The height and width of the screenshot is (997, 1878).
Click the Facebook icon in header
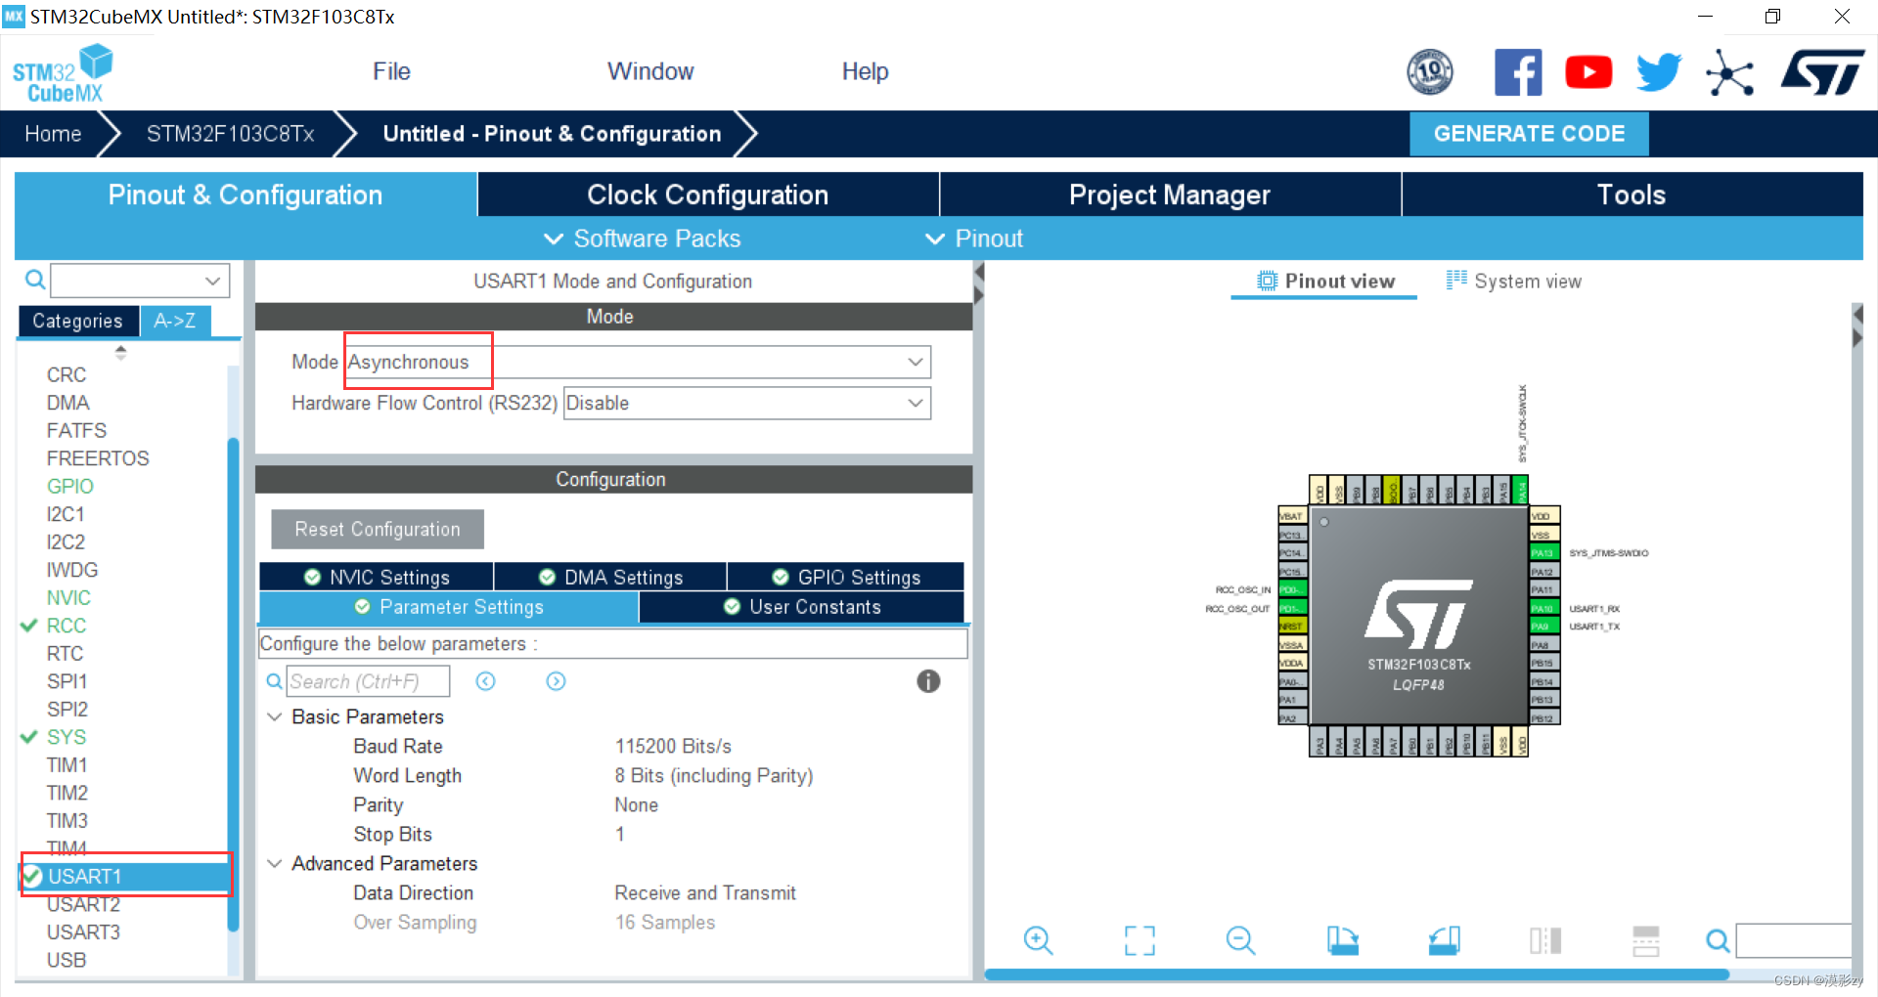[x=1518, y=72]
